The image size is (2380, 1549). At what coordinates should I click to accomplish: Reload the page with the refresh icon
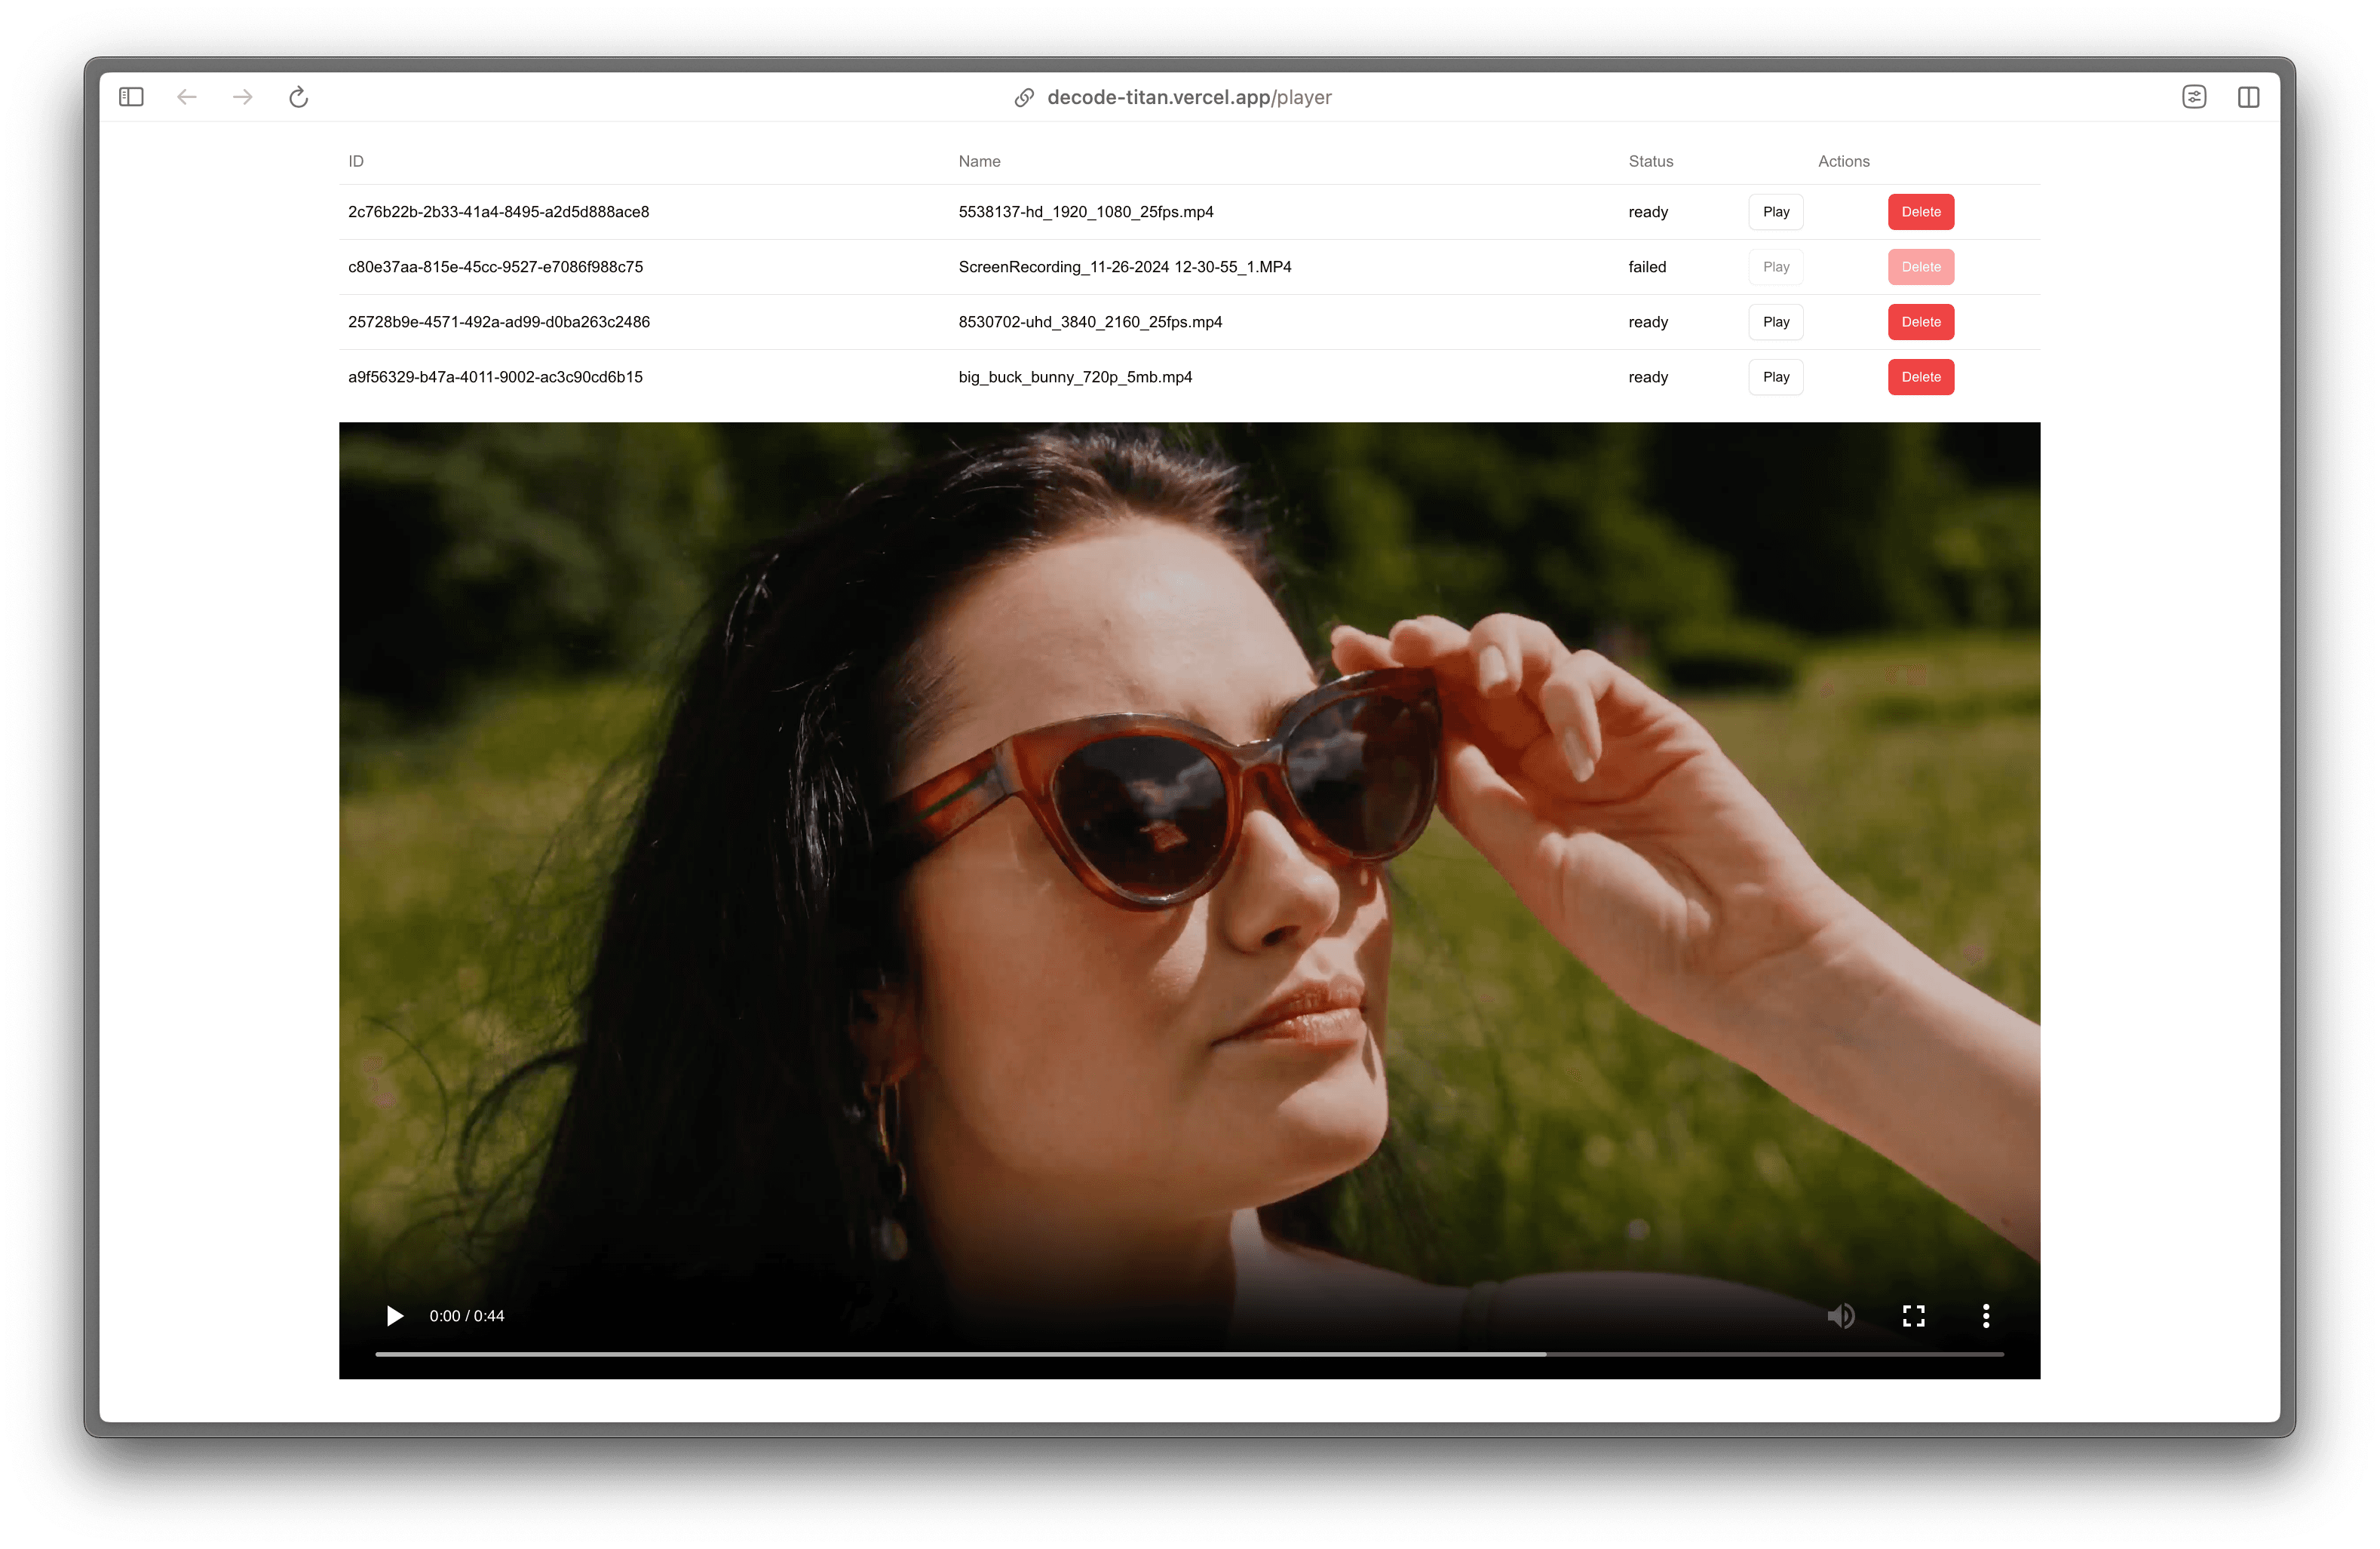tap(298, 97)
